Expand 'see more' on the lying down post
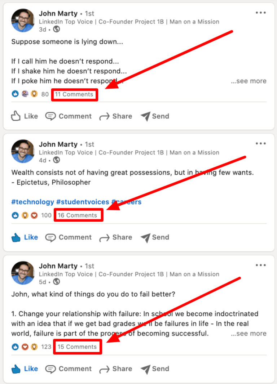 pos(249,81)
